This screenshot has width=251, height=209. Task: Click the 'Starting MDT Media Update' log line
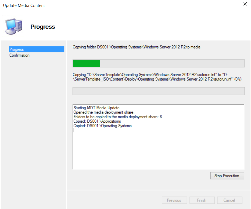96,107
